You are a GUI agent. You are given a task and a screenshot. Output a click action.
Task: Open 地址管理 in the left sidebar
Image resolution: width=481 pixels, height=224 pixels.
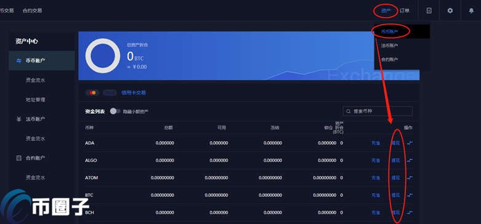tap(35, 100)
